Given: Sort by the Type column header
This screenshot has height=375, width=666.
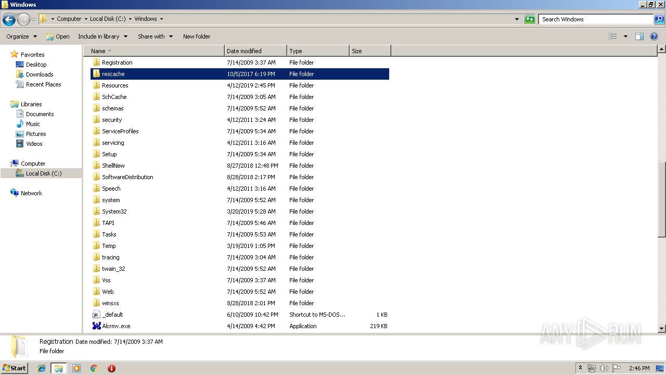Looking at the screenshot, I should point(318,51).
